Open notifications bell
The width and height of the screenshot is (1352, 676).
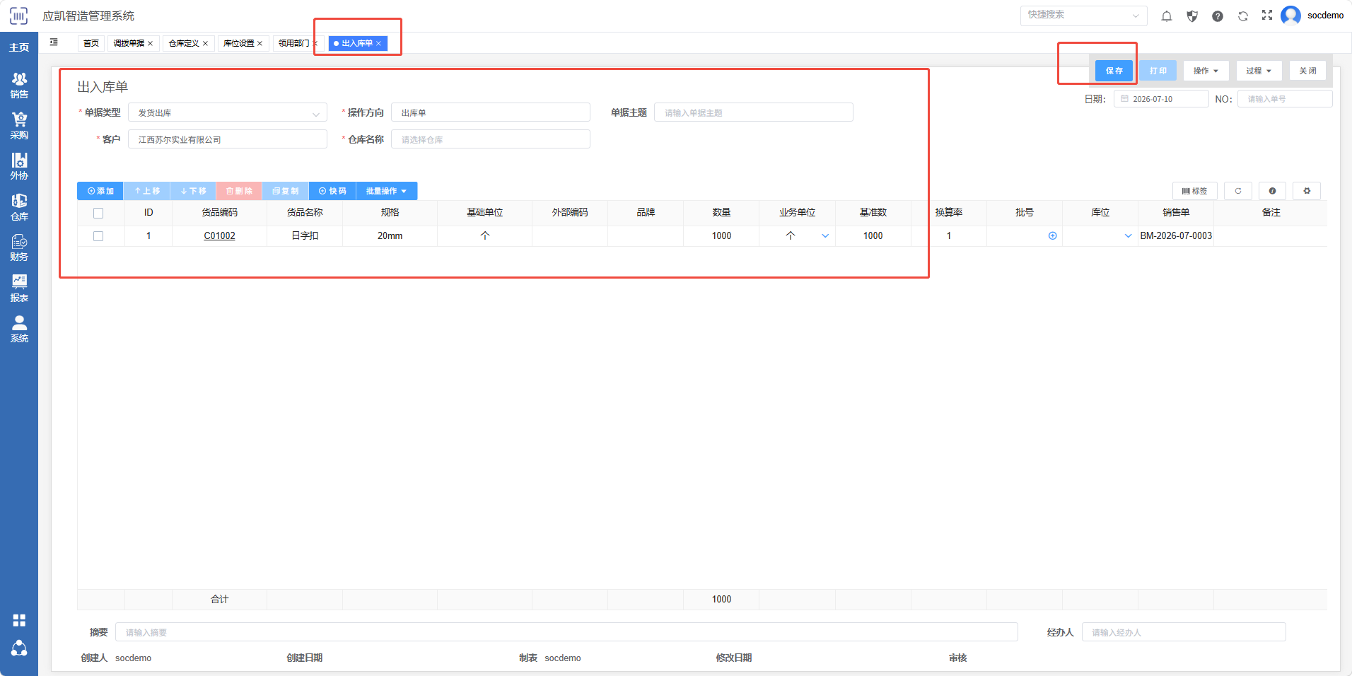[x=1167, y=16]
